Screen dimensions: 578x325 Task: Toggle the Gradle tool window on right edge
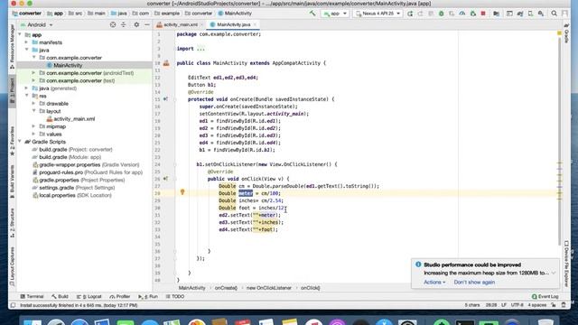(x=566, y=33)
